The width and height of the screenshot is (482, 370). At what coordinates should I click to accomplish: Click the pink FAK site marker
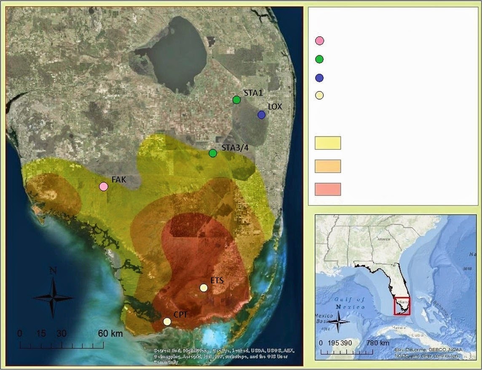pos(104,186)
